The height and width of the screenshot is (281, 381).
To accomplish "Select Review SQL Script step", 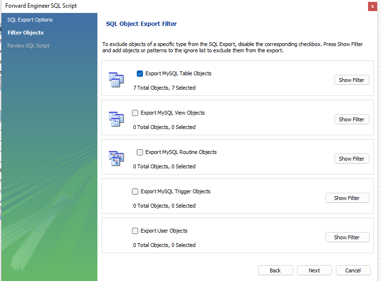I will [28, 46].
